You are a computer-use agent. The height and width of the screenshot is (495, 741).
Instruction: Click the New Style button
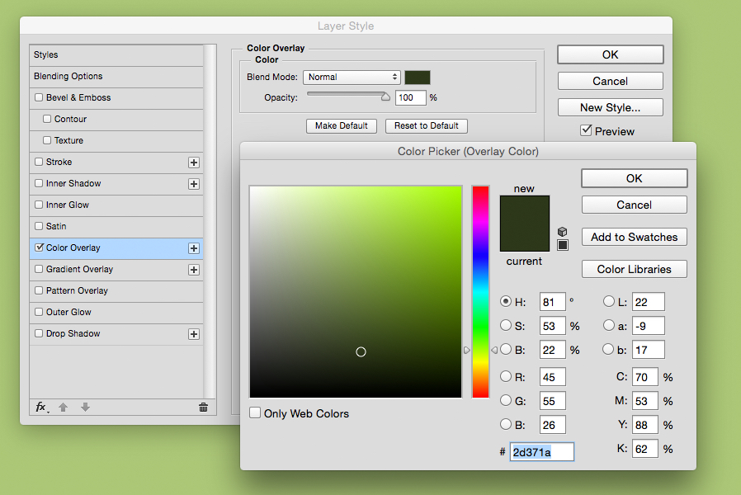610,107
